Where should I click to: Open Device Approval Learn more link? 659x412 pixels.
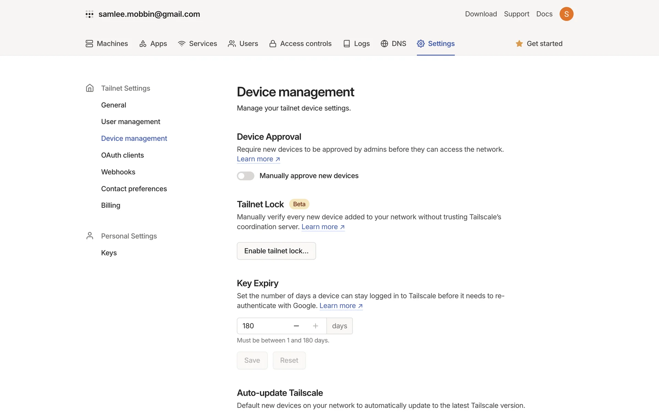coord(258,159)
